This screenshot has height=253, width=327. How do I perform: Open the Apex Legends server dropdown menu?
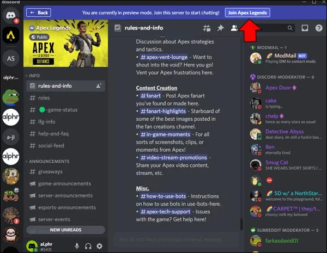[x=99, y=28]
